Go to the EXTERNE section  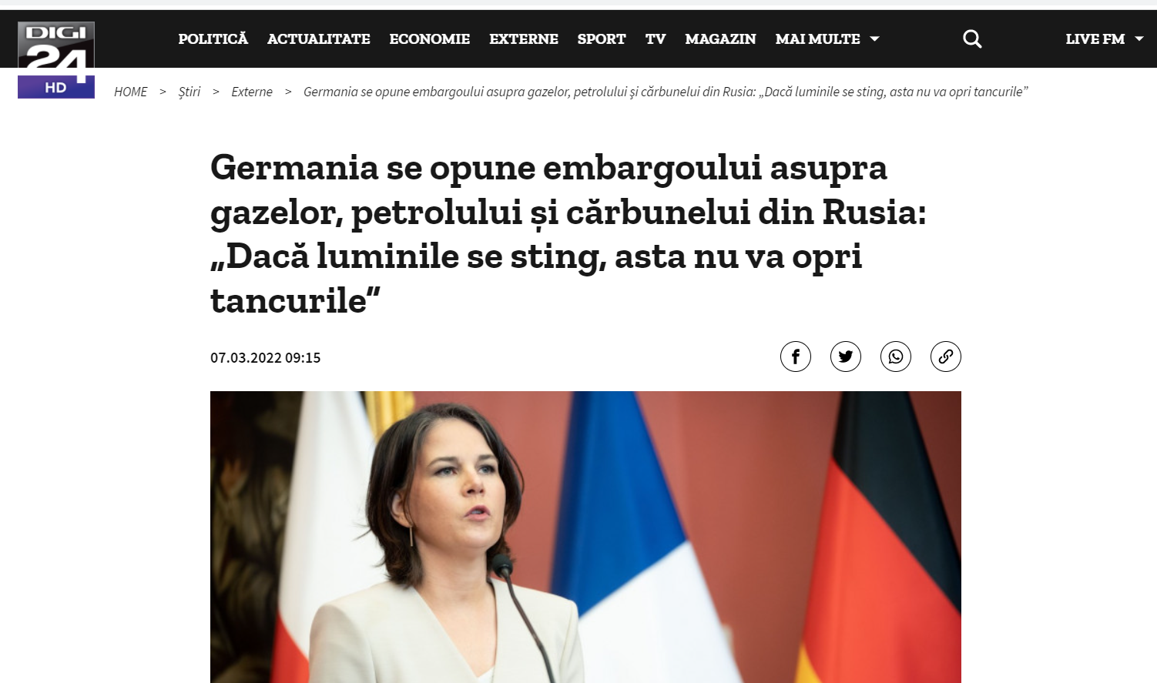pos(524,39)
